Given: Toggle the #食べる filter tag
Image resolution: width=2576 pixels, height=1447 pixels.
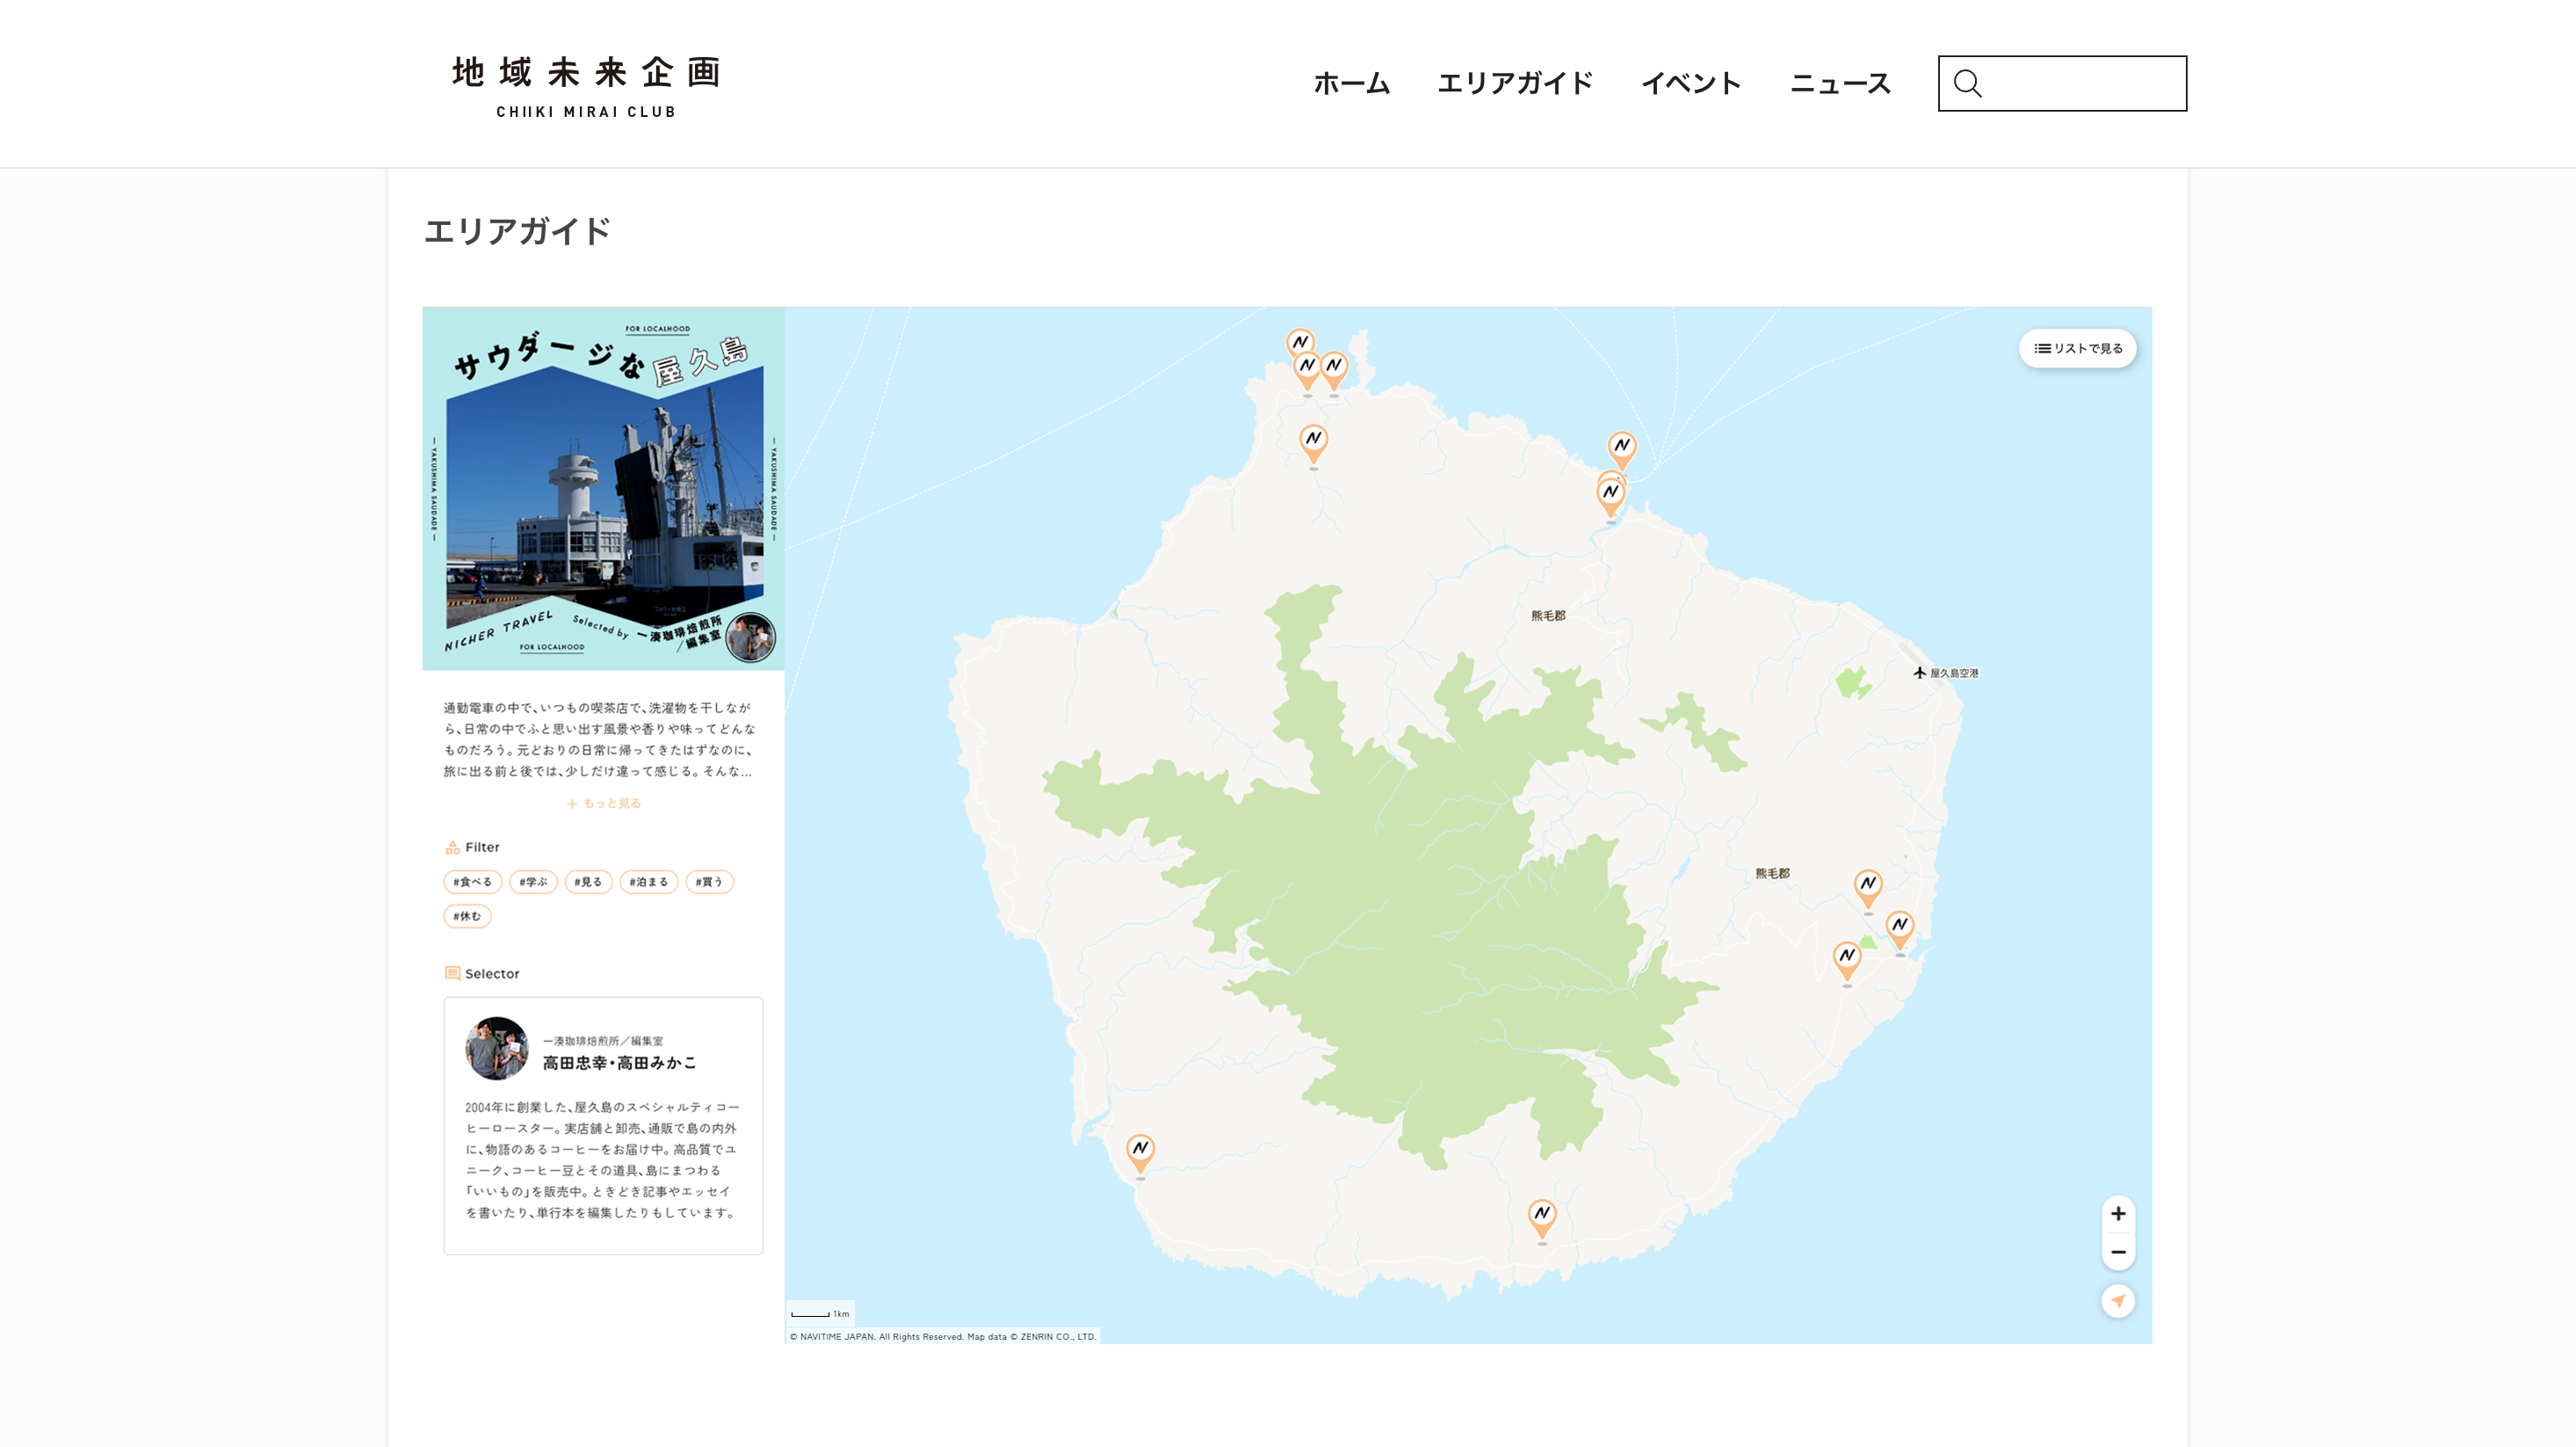Looking at the screenshot, I should coord(472,882).
